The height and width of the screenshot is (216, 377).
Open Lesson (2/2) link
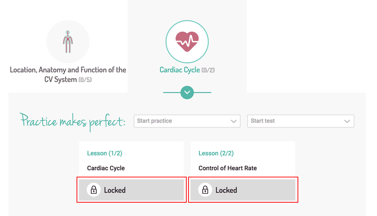click(216, 153)
